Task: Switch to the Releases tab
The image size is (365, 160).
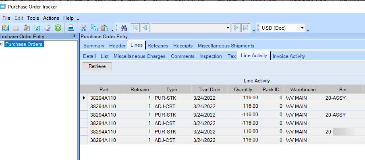Action: (158, 46)
